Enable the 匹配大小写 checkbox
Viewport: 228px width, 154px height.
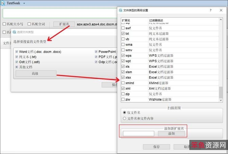pos(4,24)
